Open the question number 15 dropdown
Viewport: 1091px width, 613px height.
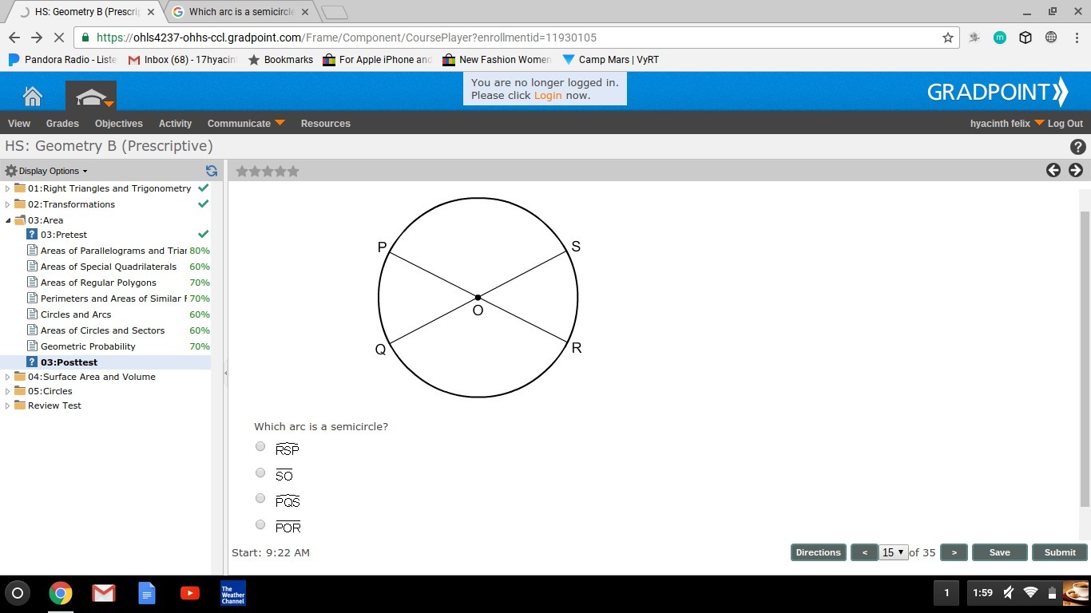click(x=893, y=552)
